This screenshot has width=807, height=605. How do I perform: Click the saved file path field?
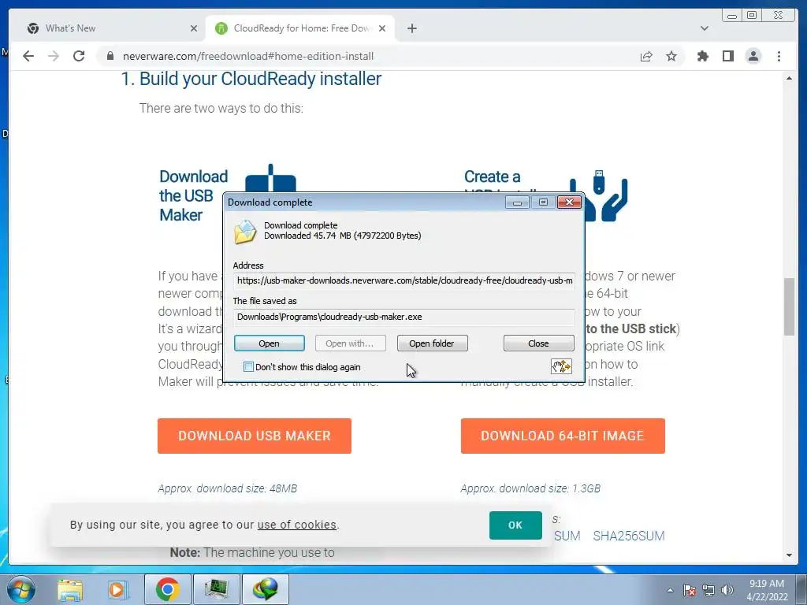point(404,317)
